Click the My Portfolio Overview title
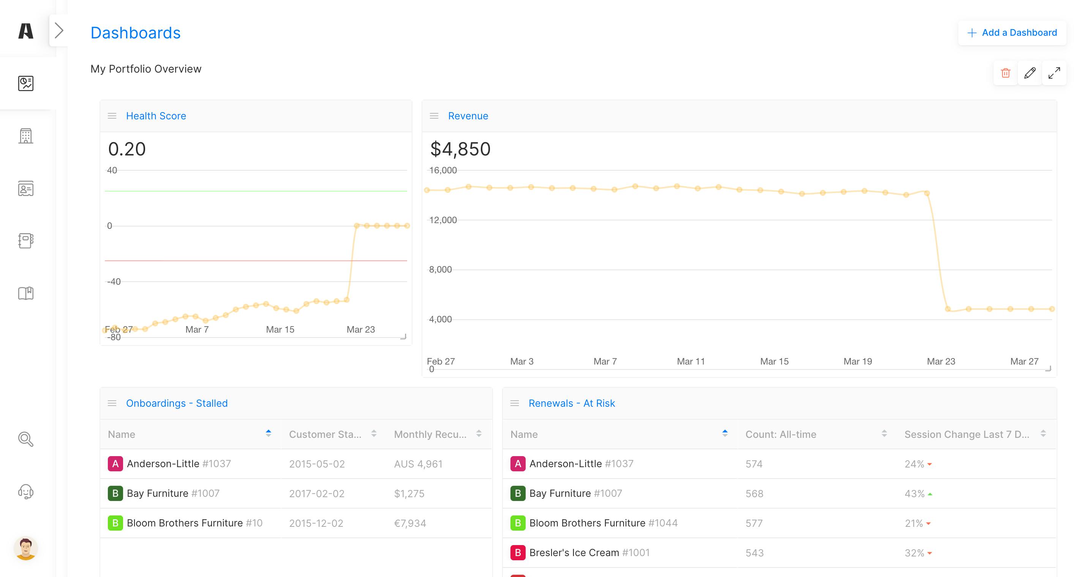The image size is (1087, 577). (146, 68)
